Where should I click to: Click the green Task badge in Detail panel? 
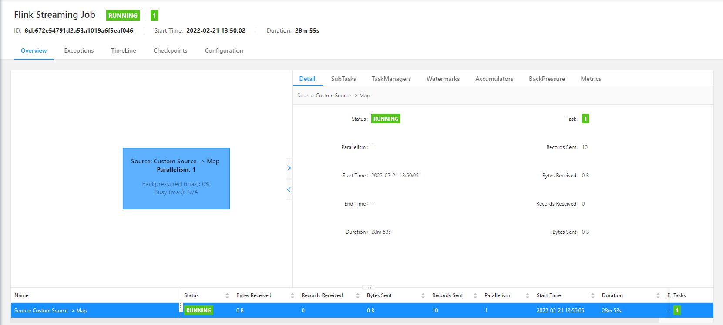(x=586, y=119)
